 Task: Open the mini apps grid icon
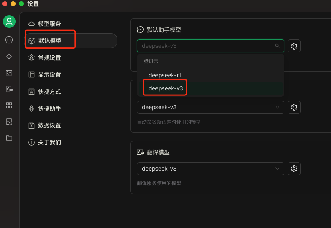(x=9, y=105)
